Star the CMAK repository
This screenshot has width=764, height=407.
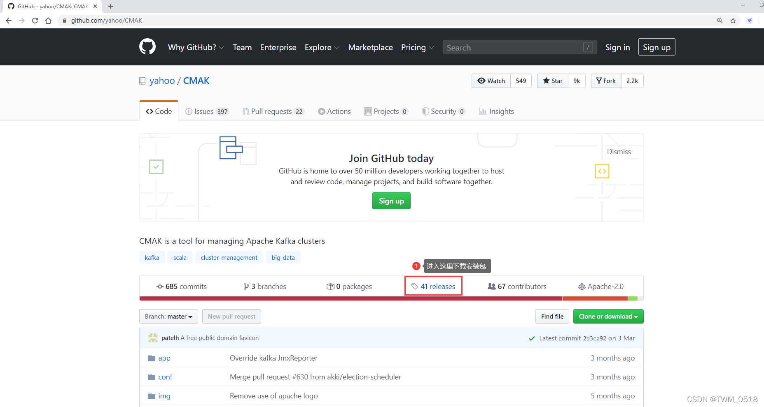pyautogui.click(x=553, y=81)
